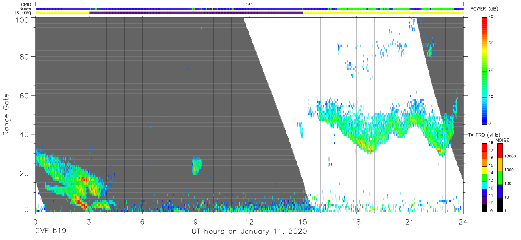Viewport: 521px width, 240px height.
Task: Click the isolated echo patch near 9 UT
Action: [x=196, y=166]
